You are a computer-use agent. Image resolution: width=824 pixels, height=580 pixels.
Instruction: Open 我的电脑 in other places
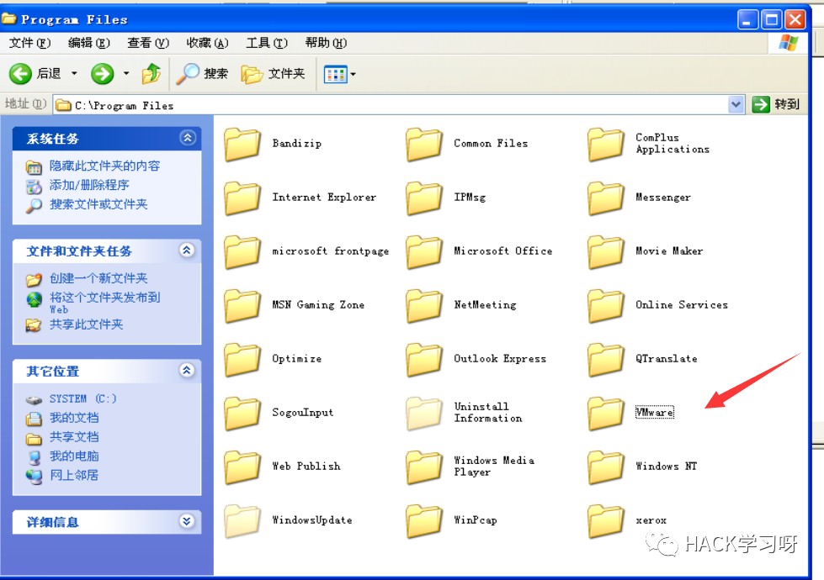tap(74, 456)
